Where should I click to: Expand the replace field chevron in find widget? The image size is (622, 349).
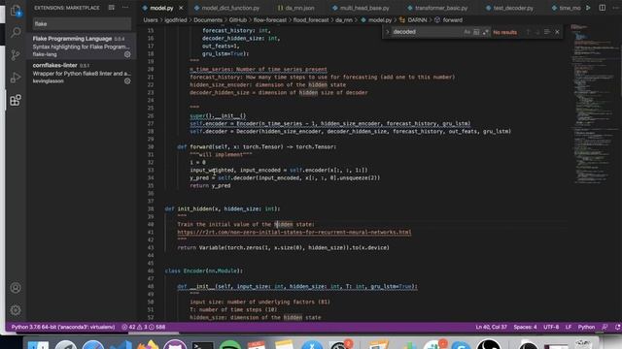pyautogui.click(x=388, y=32)
